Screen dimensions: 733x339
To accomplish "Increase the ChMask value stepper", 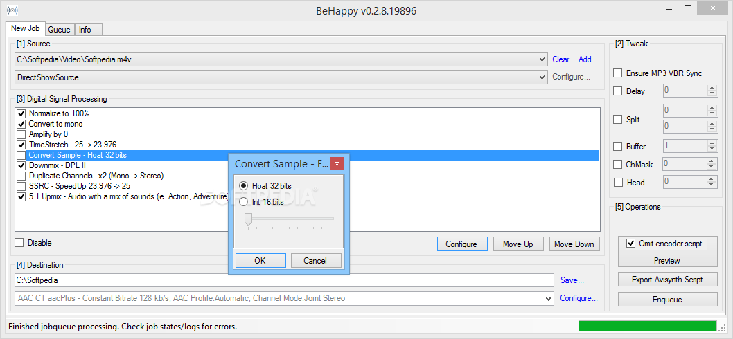I will (712, 161).
